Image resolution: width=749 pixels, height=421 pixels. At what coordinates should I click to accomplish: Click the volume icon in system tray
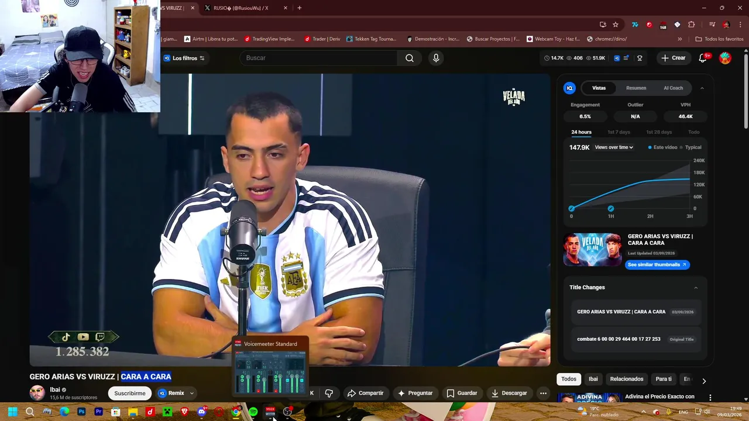[707, 412]
